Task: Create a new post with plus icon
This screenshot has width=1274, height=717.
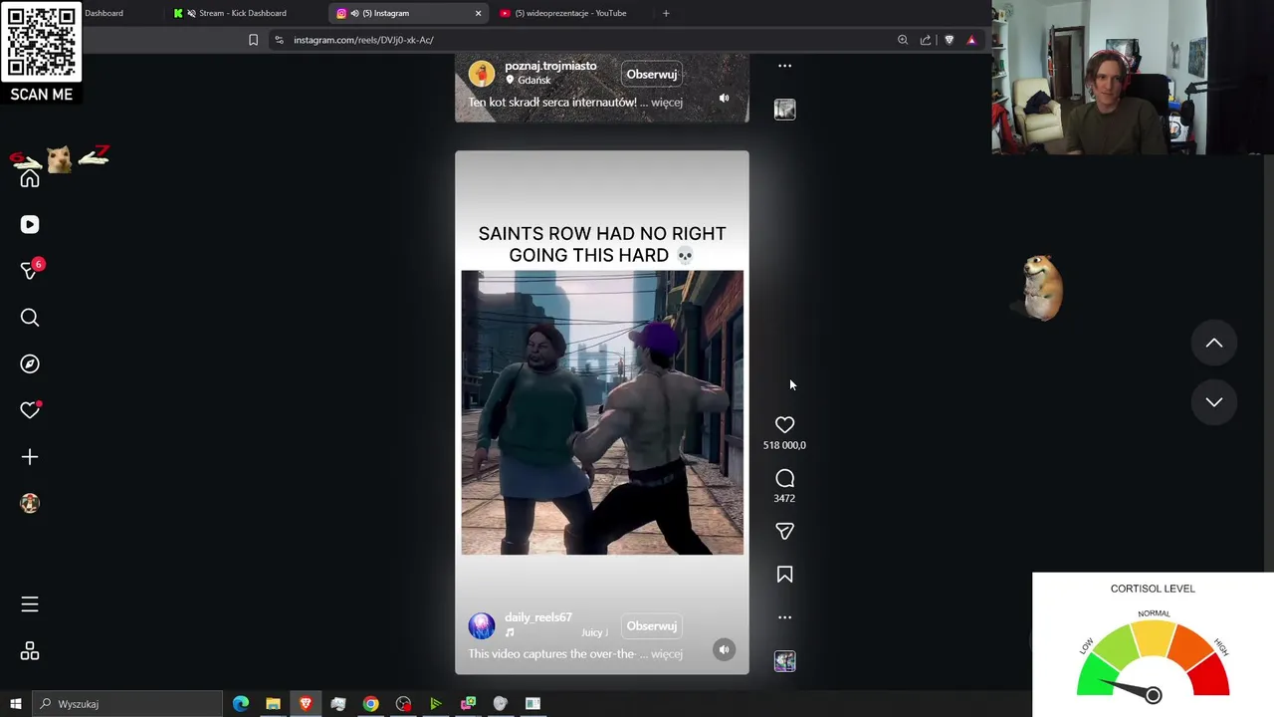Action: pos(30,457)
